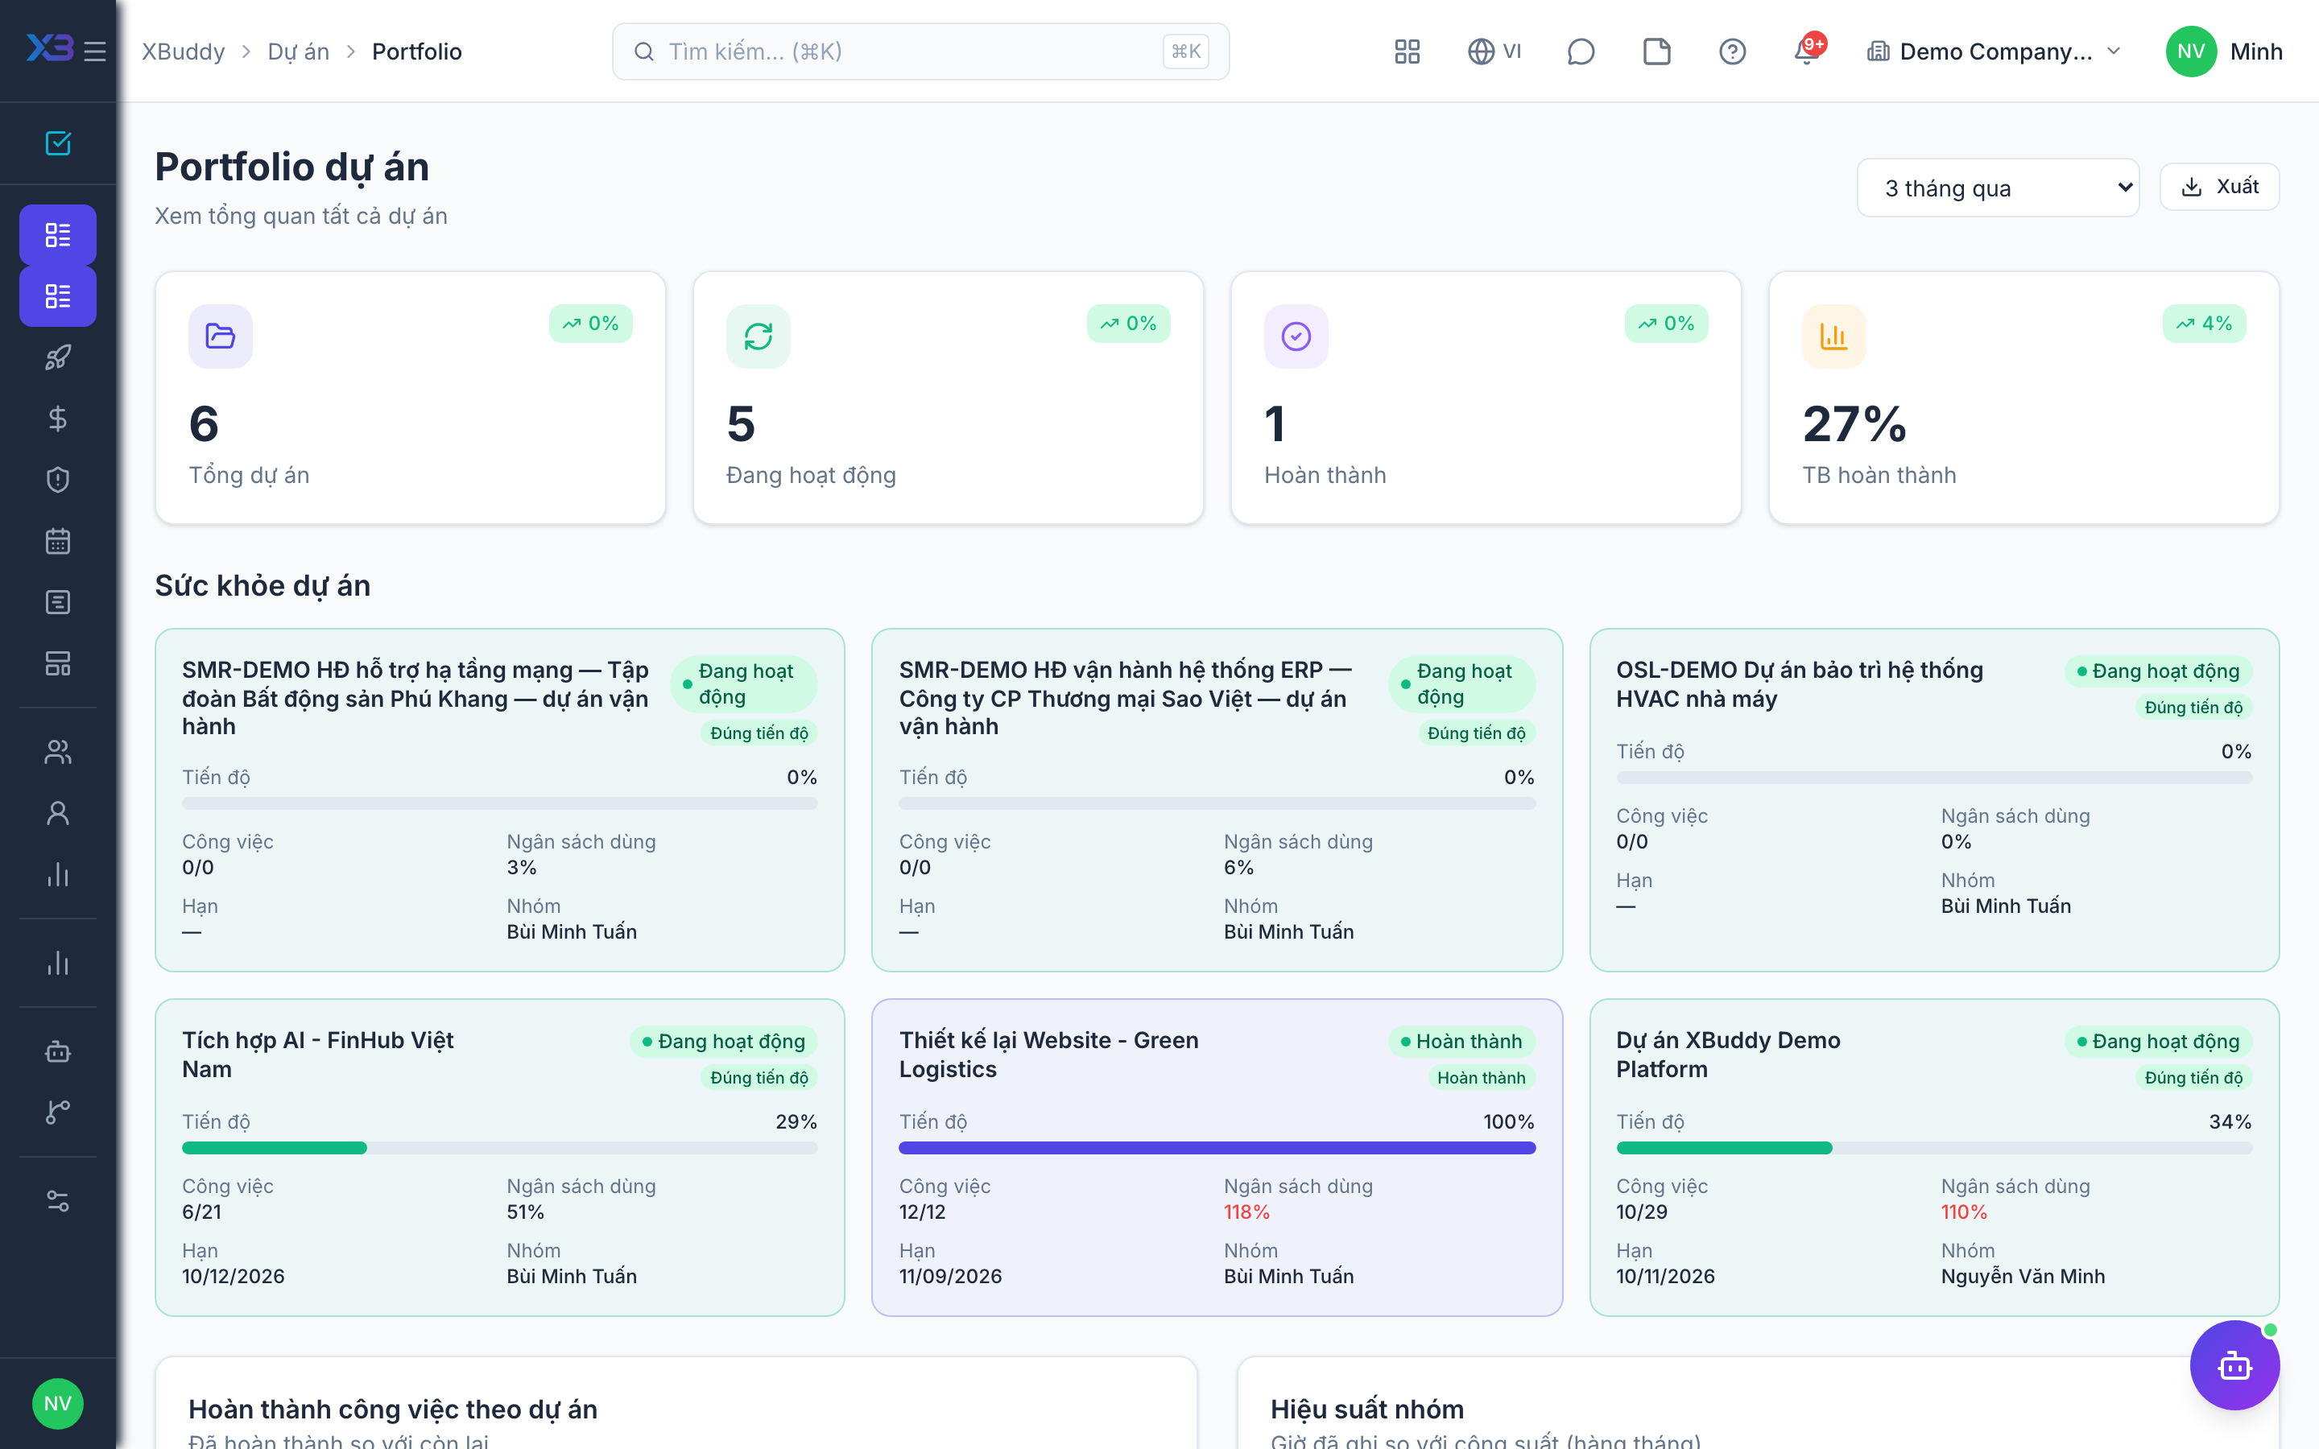Open the Minh user account menu

pyautogui.click(x=2223, y=51)
